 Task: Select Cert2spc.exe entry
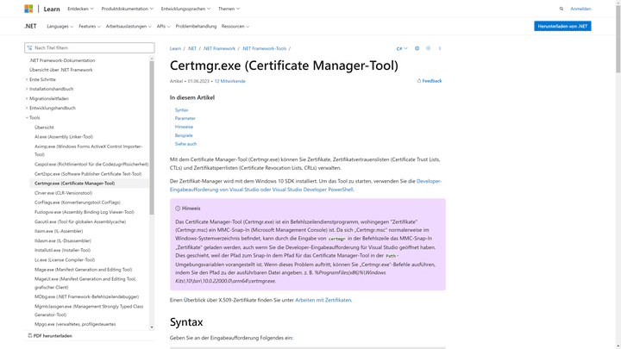[88, 174]
